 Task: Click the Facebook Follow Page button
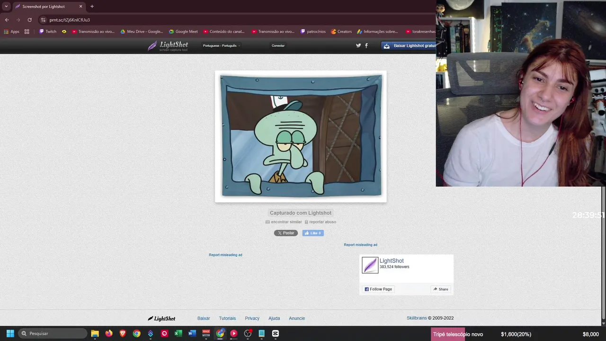point(378,289)
